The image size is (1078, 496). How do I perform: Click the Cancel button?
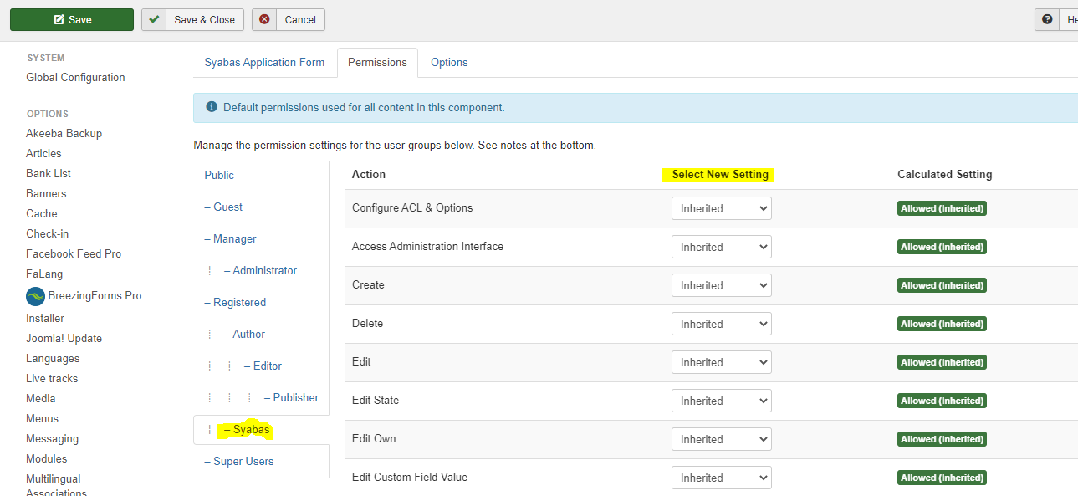tap(289, 19)
